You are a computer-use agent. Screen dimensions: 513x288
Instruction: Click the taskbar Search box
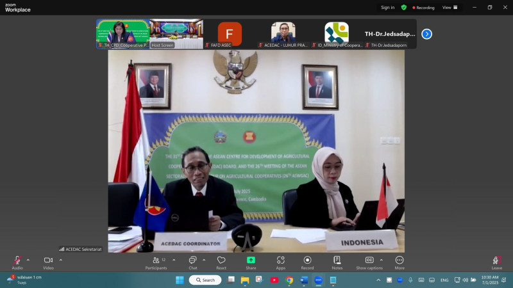coord(205,280)
